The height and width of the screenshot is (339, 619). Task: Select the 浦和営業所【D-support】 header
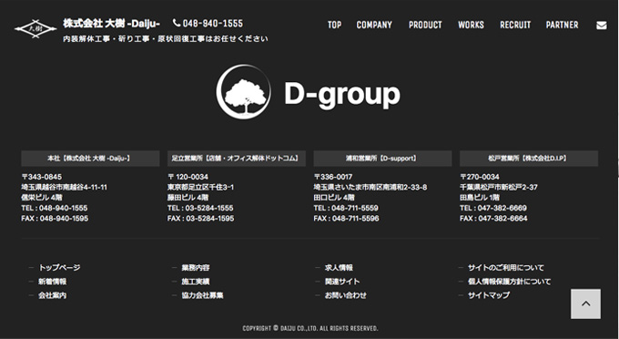(x=382, y=158)
